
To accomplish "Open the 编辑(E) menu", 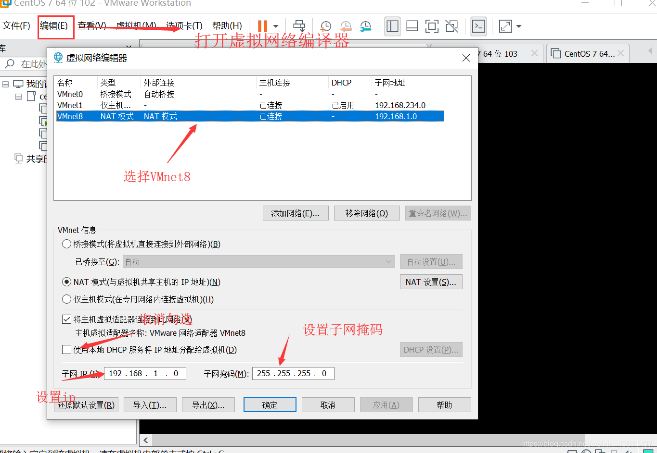I will tap(54, 25).
